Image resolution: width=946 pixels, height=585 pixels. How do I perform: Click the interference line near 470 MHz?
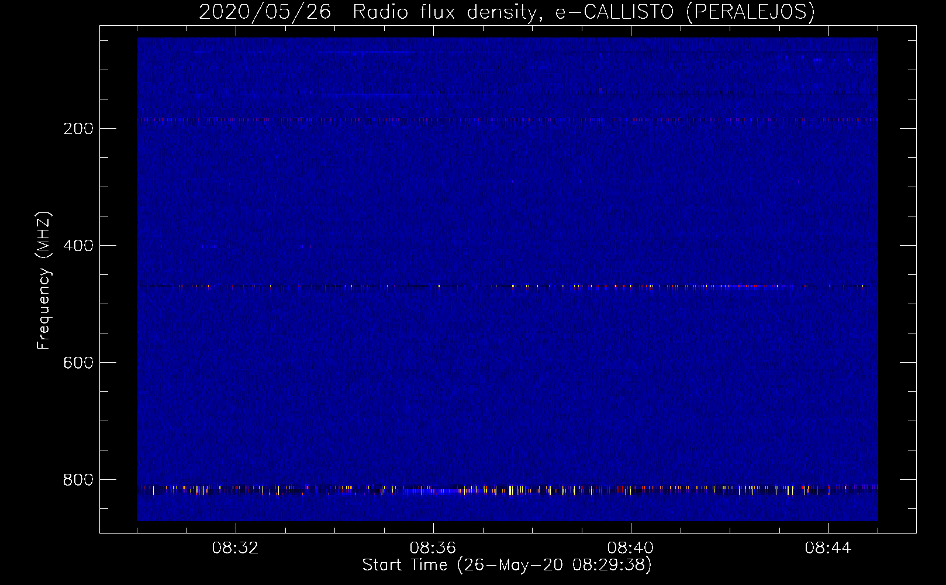507,286
